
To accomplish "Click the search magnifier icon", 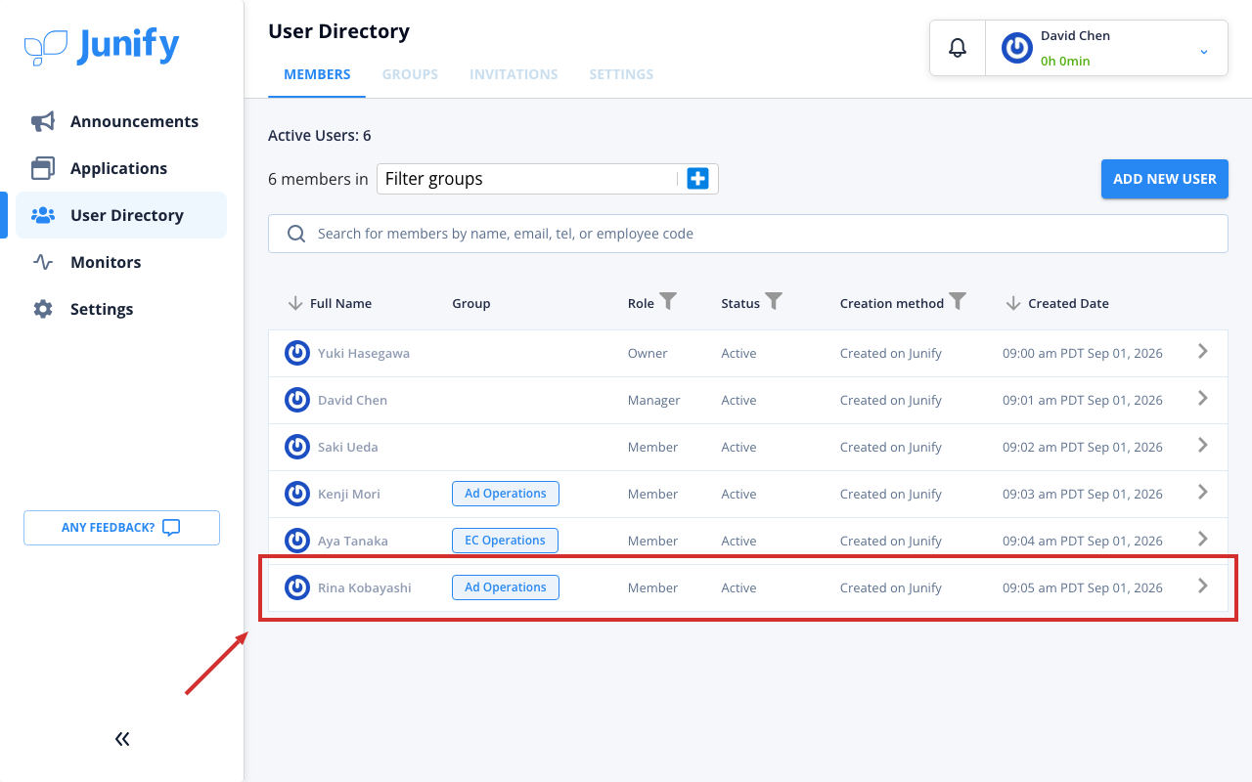I will click(x=296, y=234).
